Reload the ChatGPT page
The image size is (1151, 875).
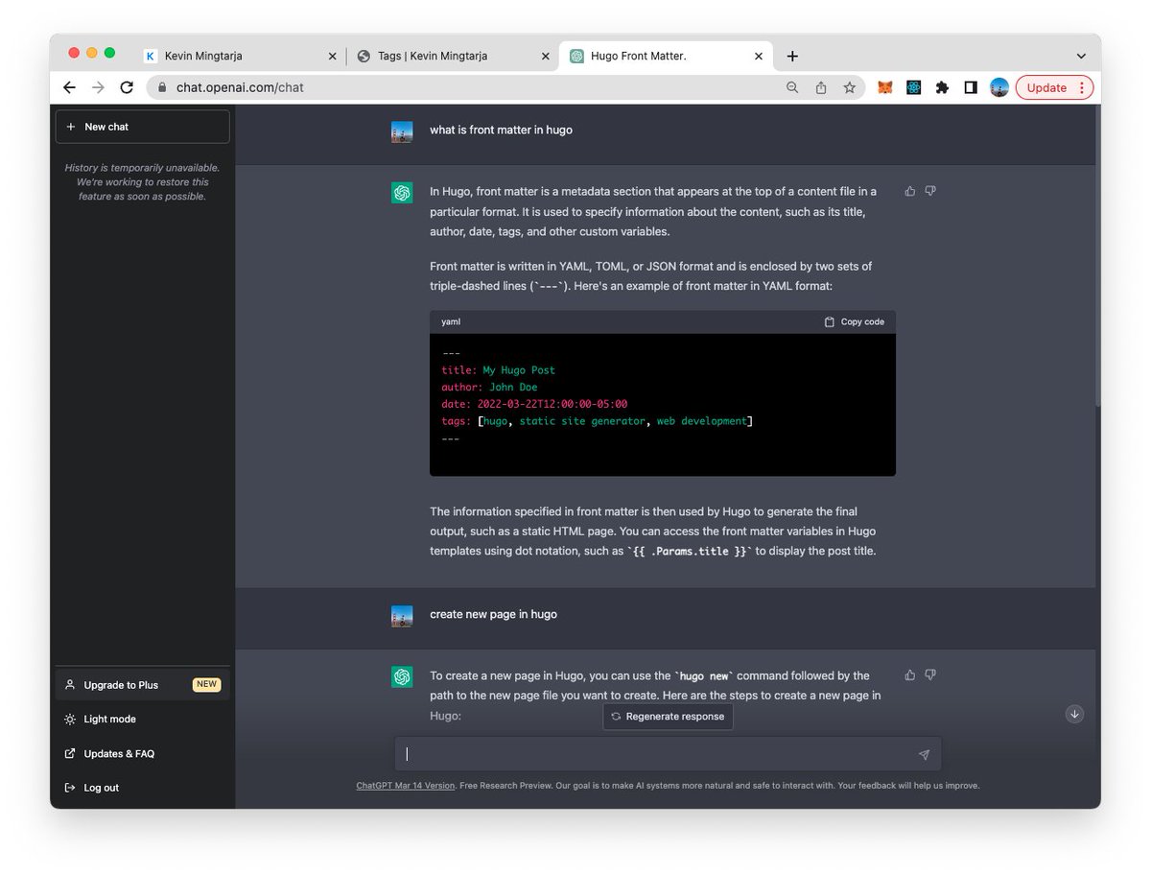tap(127, 87)
